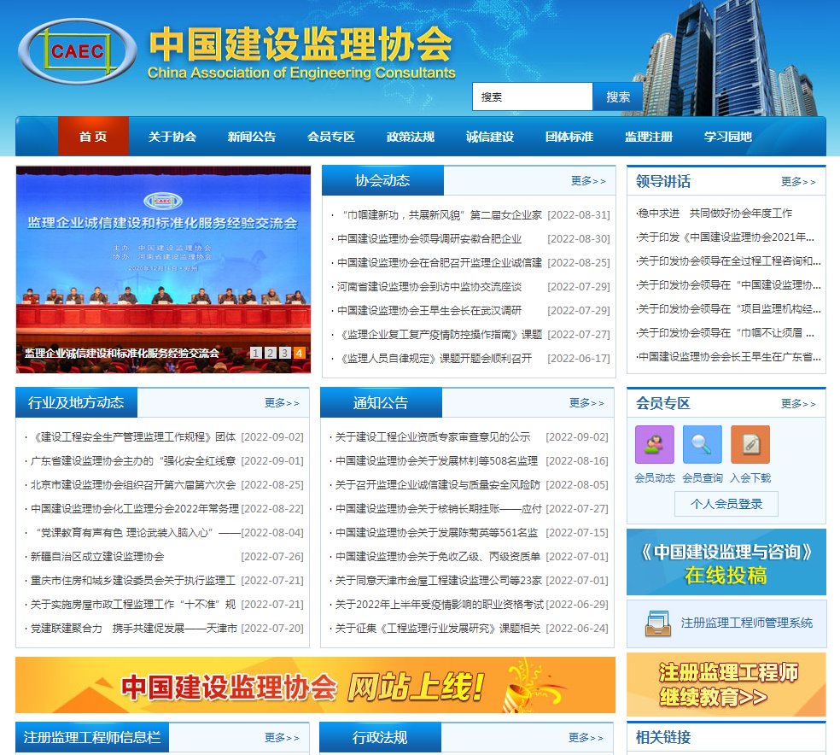Open the 会员动态 purple member icon
Image resolution: width=840 pixels, height=755 pixels.
[654, 444]
